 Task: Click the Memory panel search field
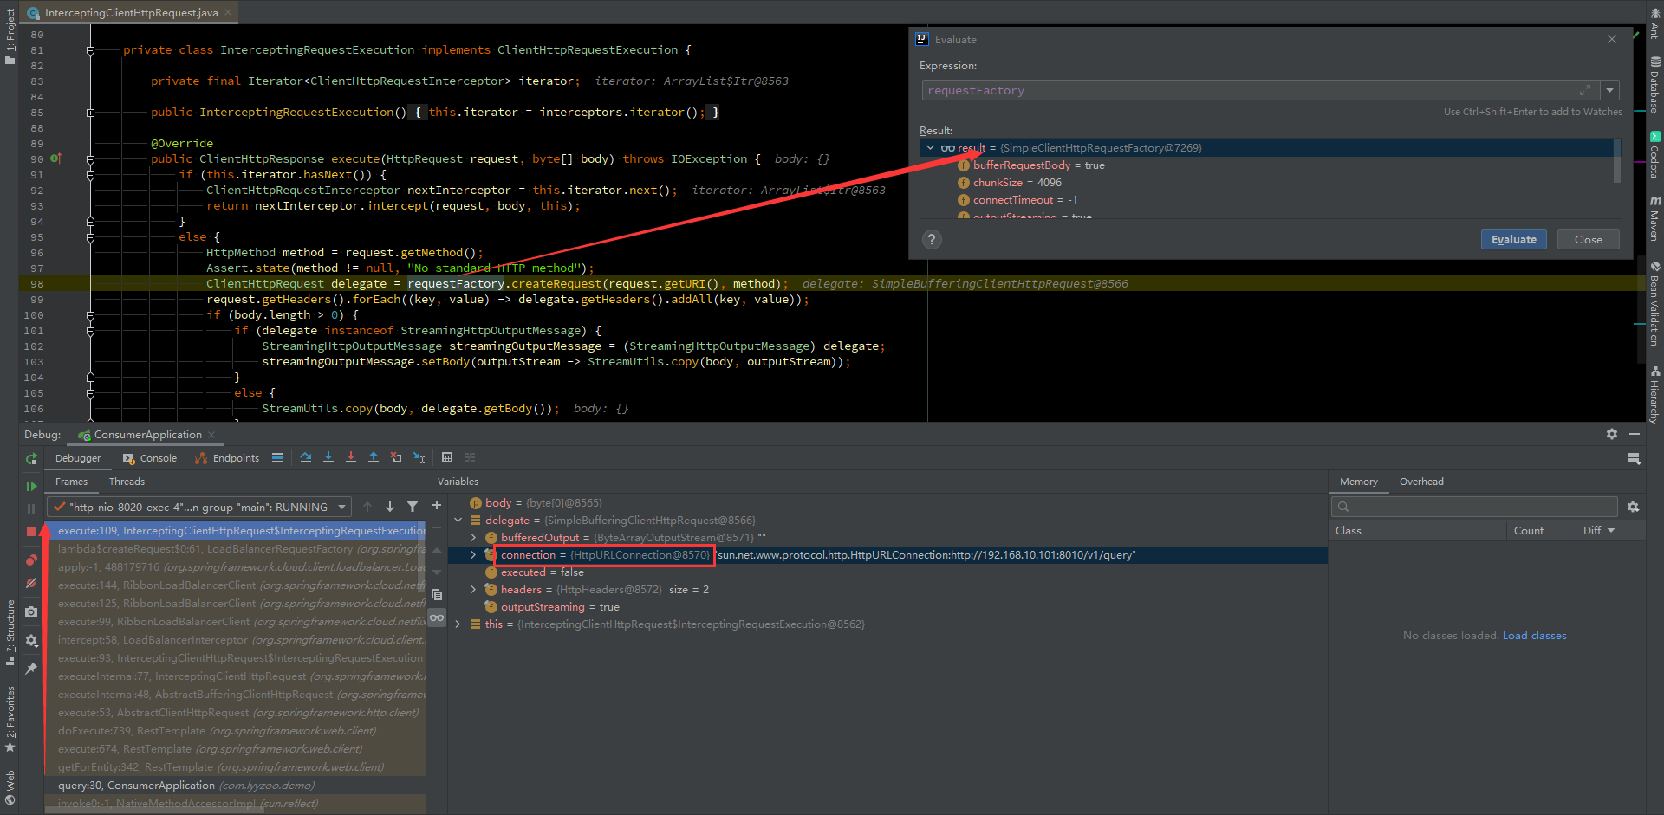(x=1473, y=507)
